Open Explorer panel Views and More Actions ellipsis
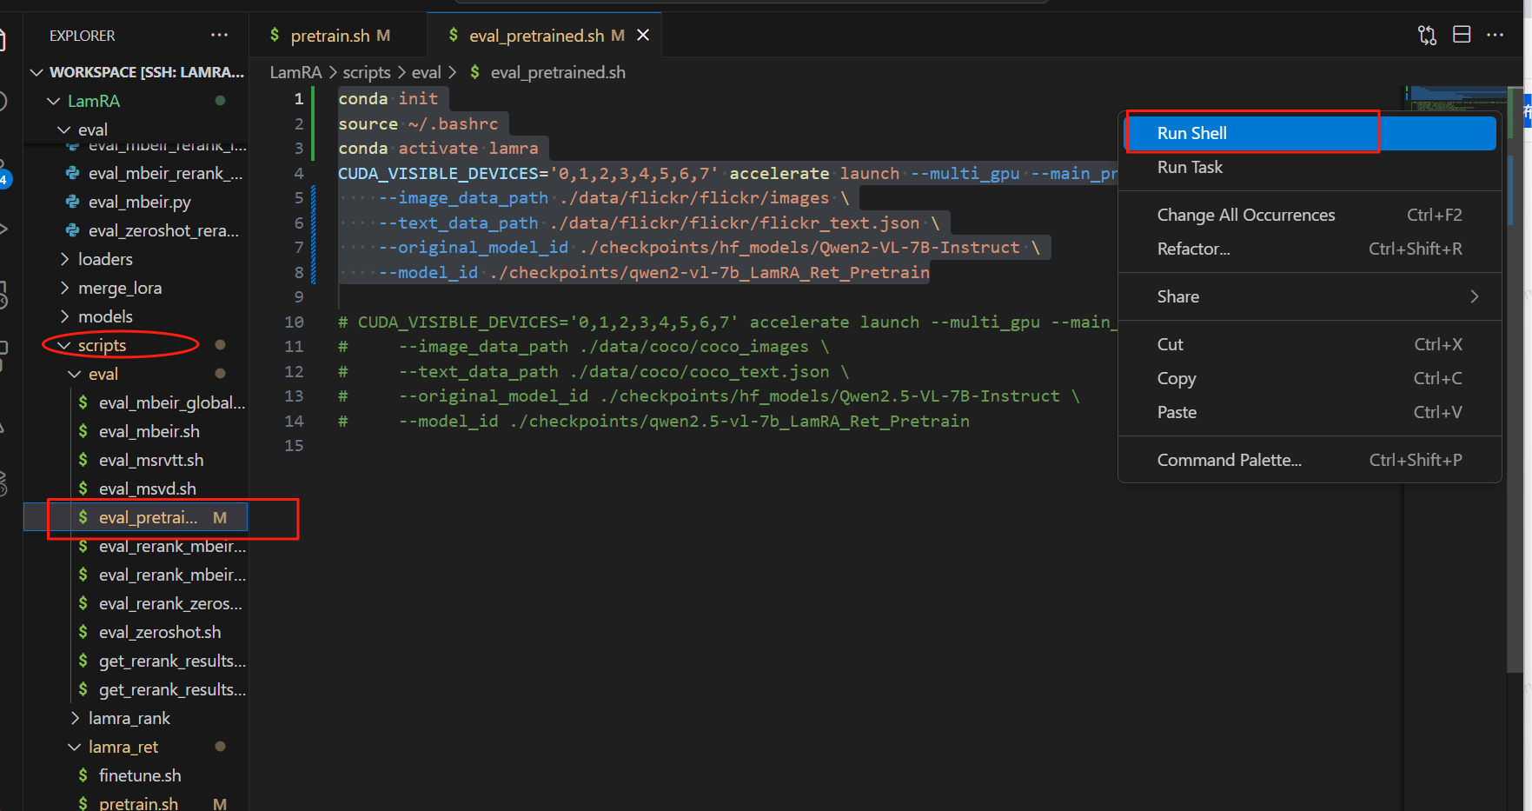The width and height of the screenshot is (1532, 811). coord(219,36)
